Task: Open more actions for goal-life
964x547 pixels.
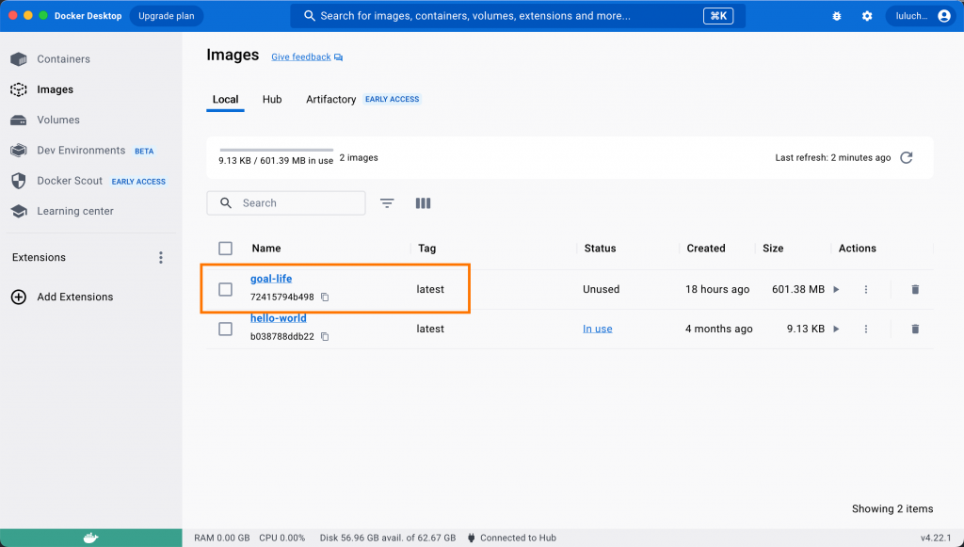Action: tap(866, 289)
